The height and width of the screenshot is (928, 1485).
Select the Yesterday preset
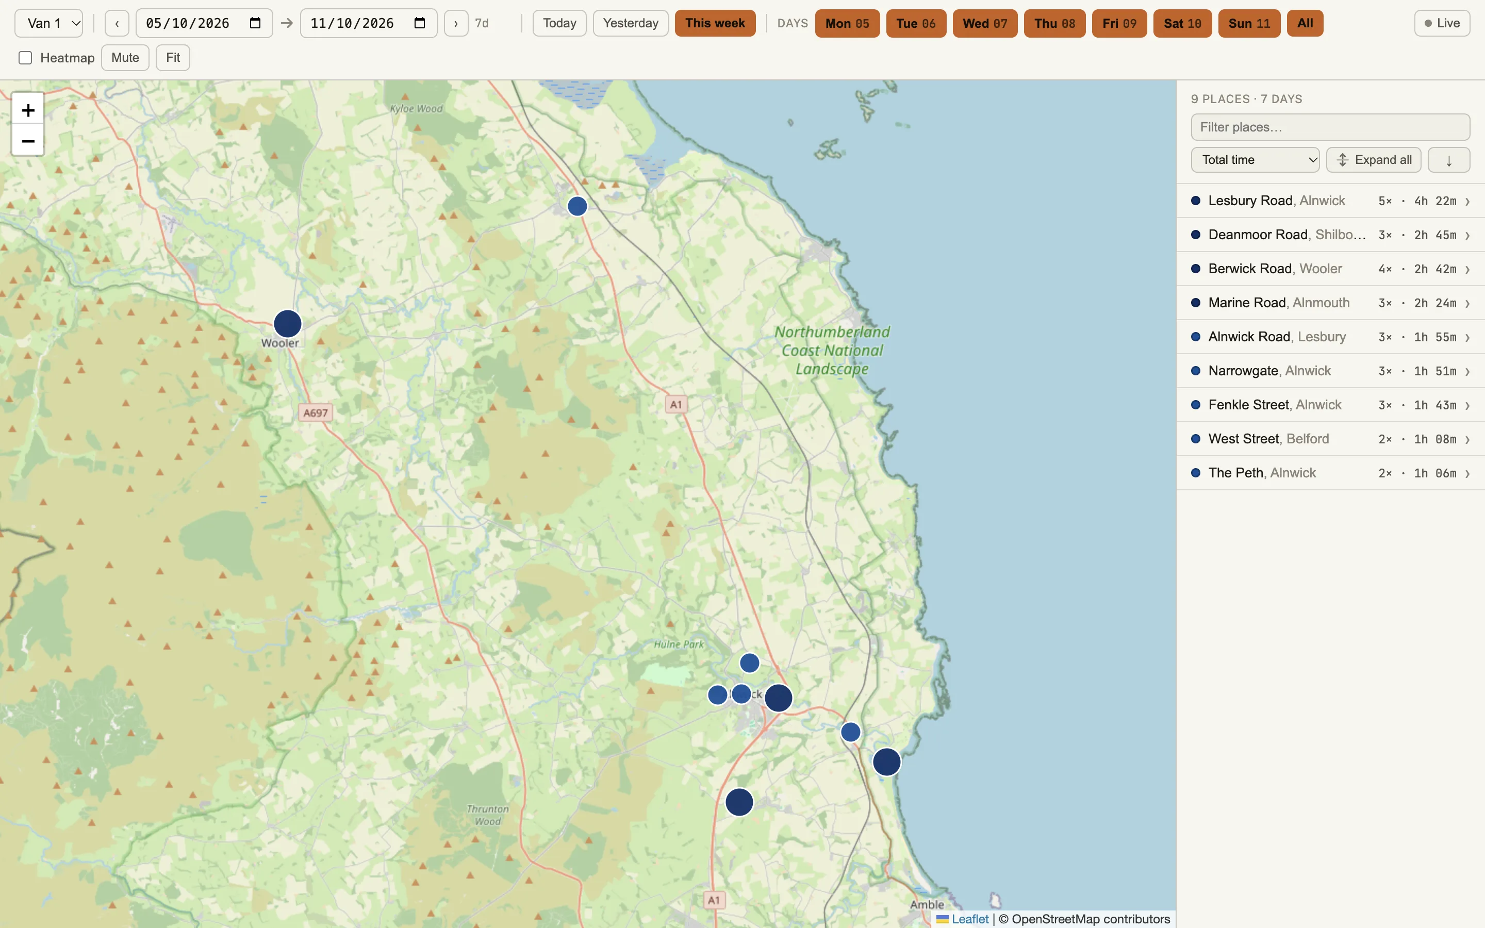pos(630,23)
